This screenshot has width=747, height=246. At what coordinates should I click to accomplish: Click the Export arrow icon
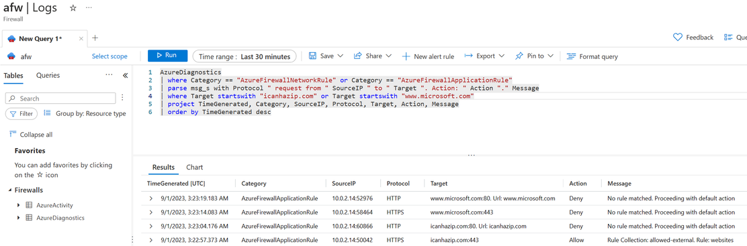(468, 56)
